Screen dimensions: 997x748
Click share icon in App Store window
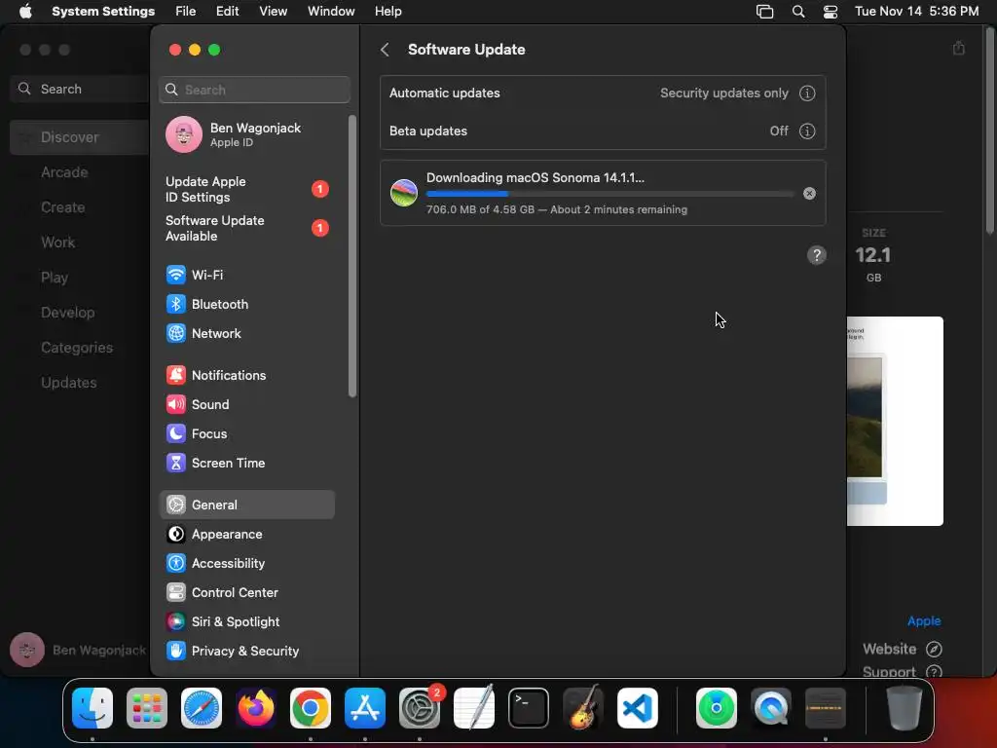pos(959,49)
